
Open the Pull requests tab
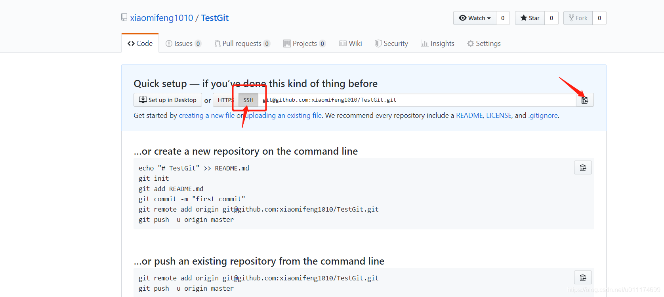pyautogui.click(x=242, y=44)
